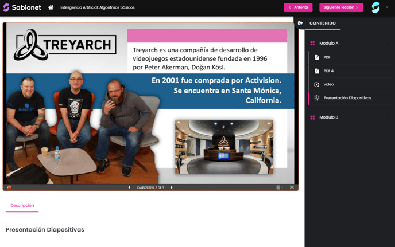Open the user profile avatar
The image size is (395, 247).
pos(375,7)
